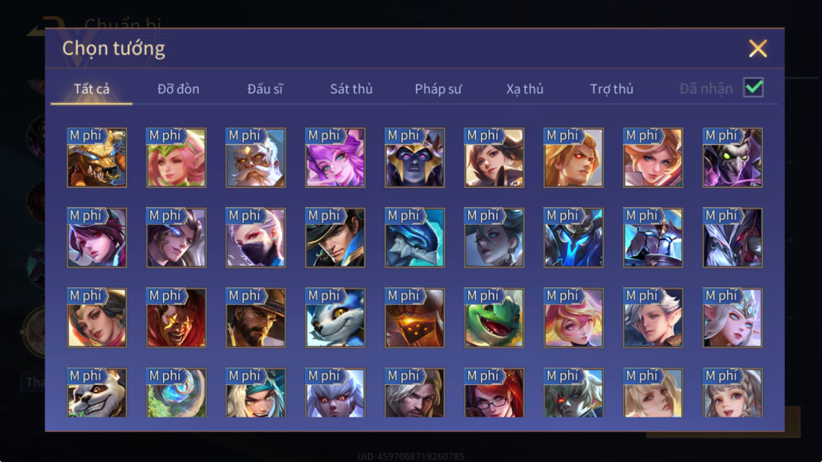Open the Sát thủ tab
Viewport: 822px width, 462px height.
tap(351, 89)
